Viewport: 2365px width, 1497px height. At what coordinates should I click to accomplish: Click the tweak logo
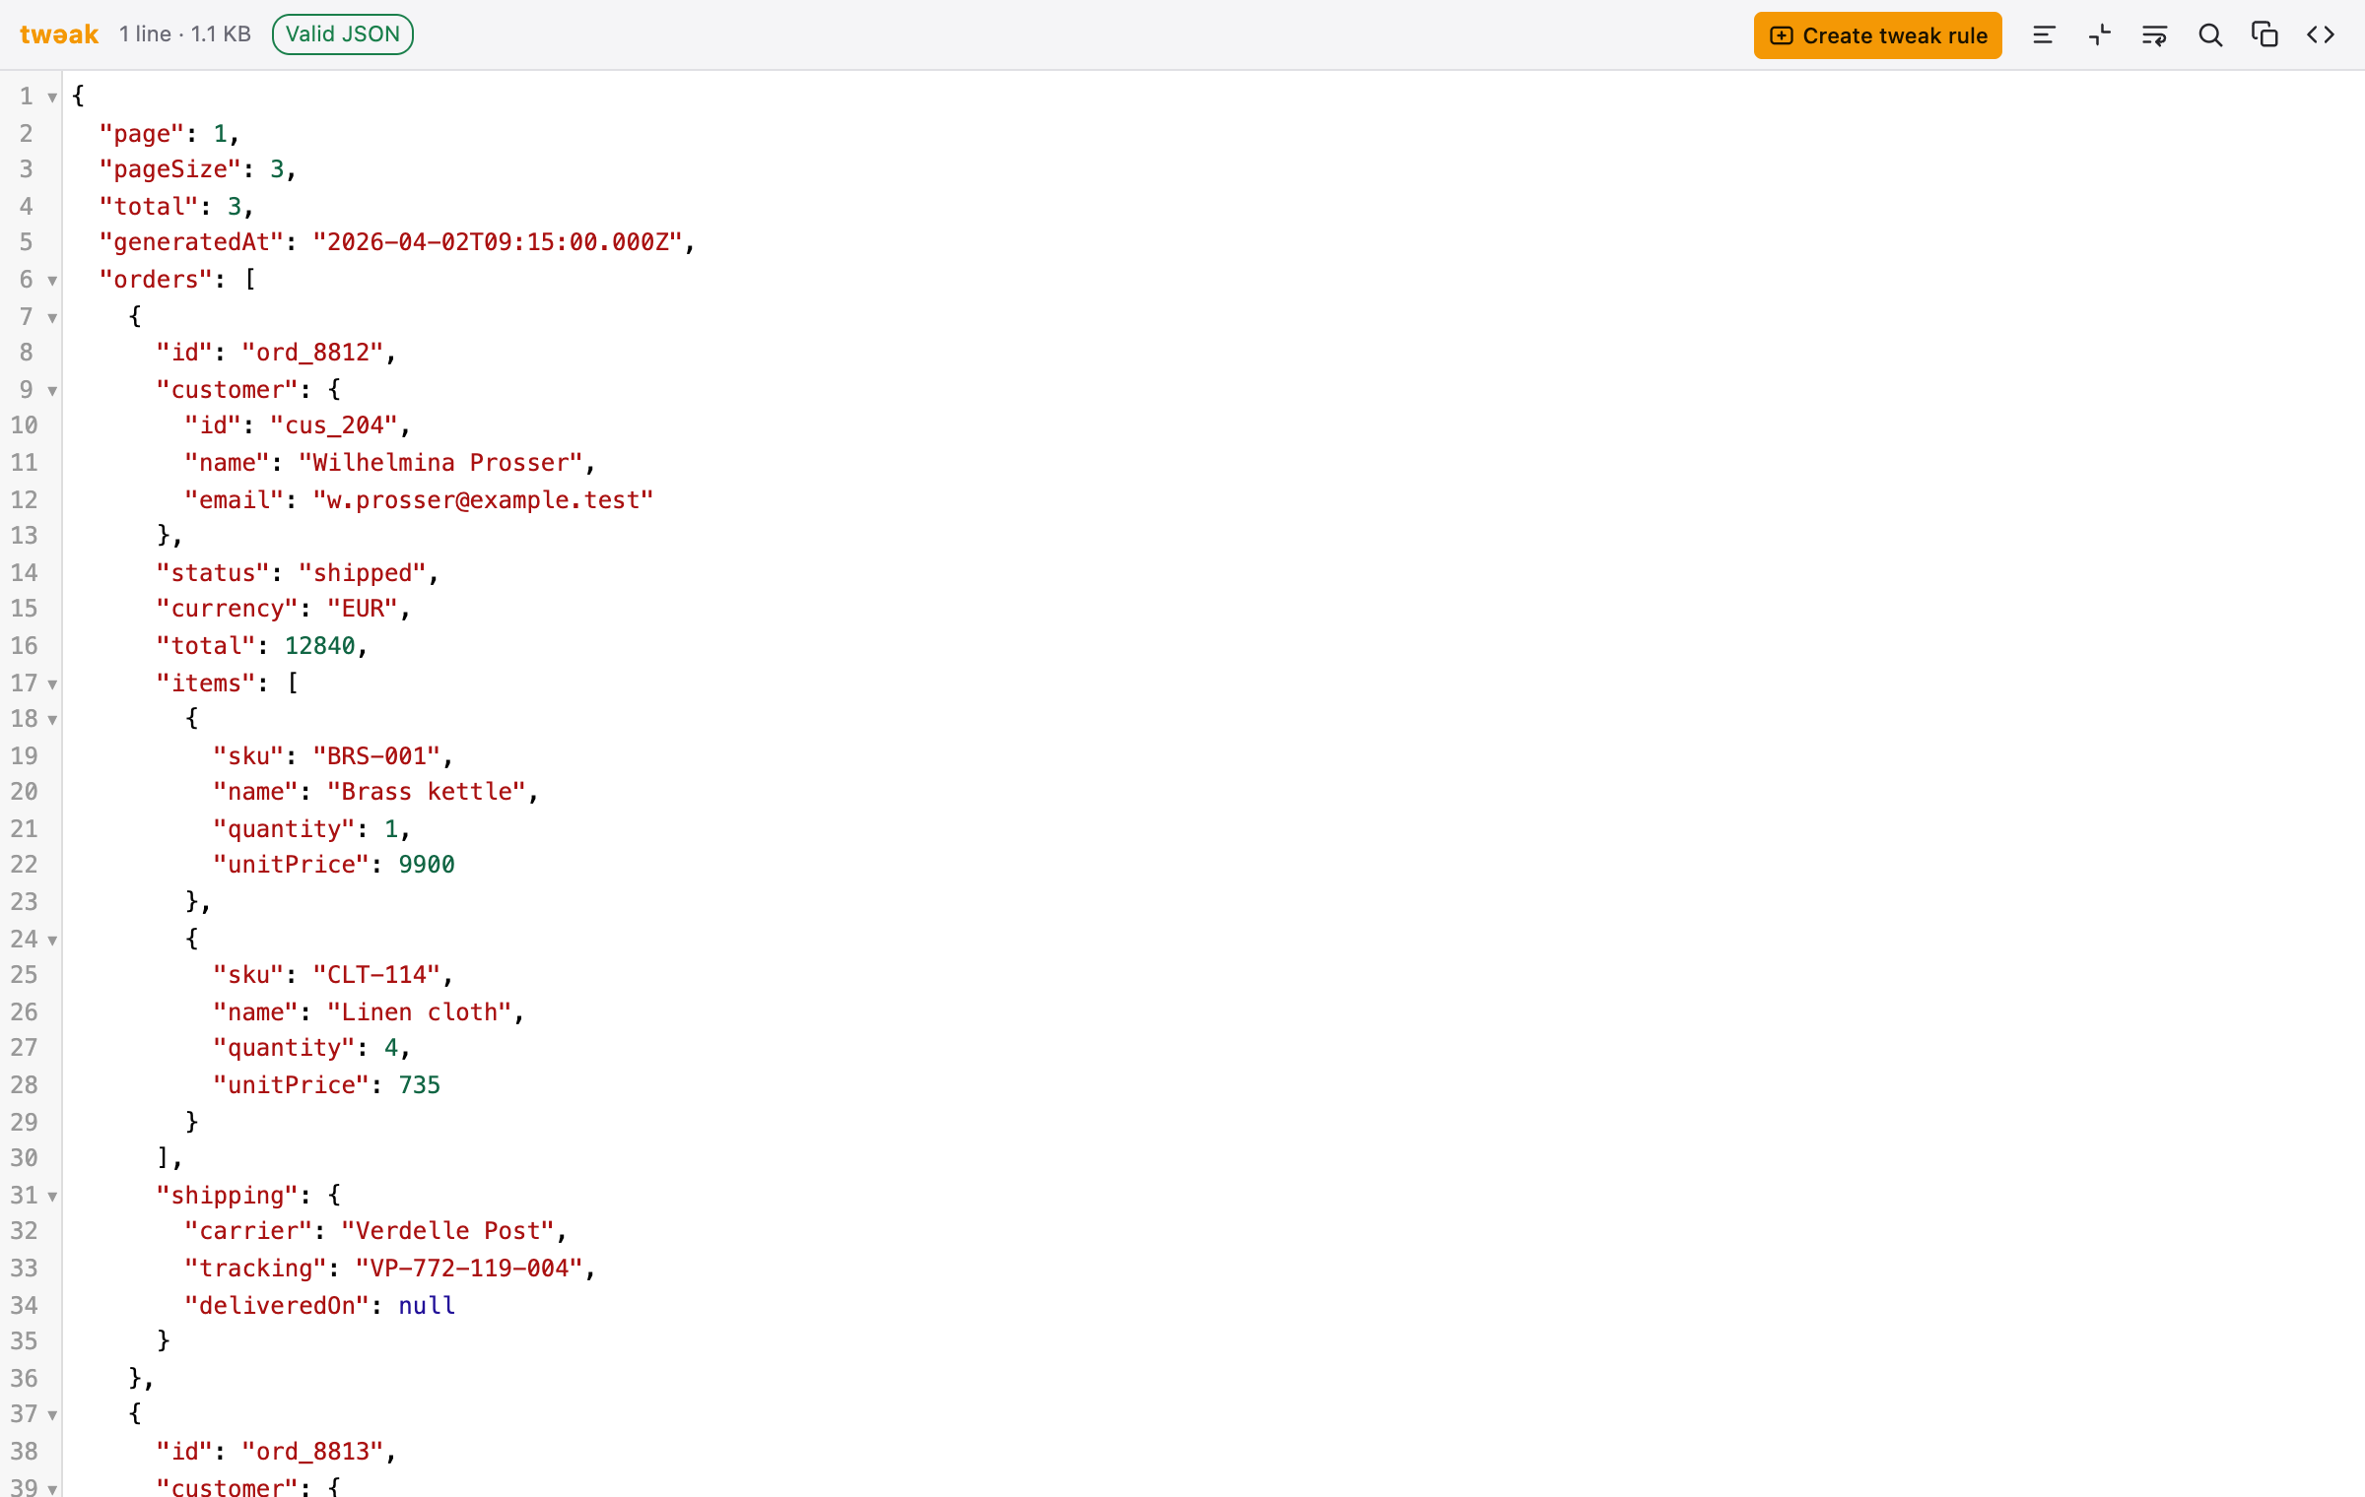coord(59,34)
